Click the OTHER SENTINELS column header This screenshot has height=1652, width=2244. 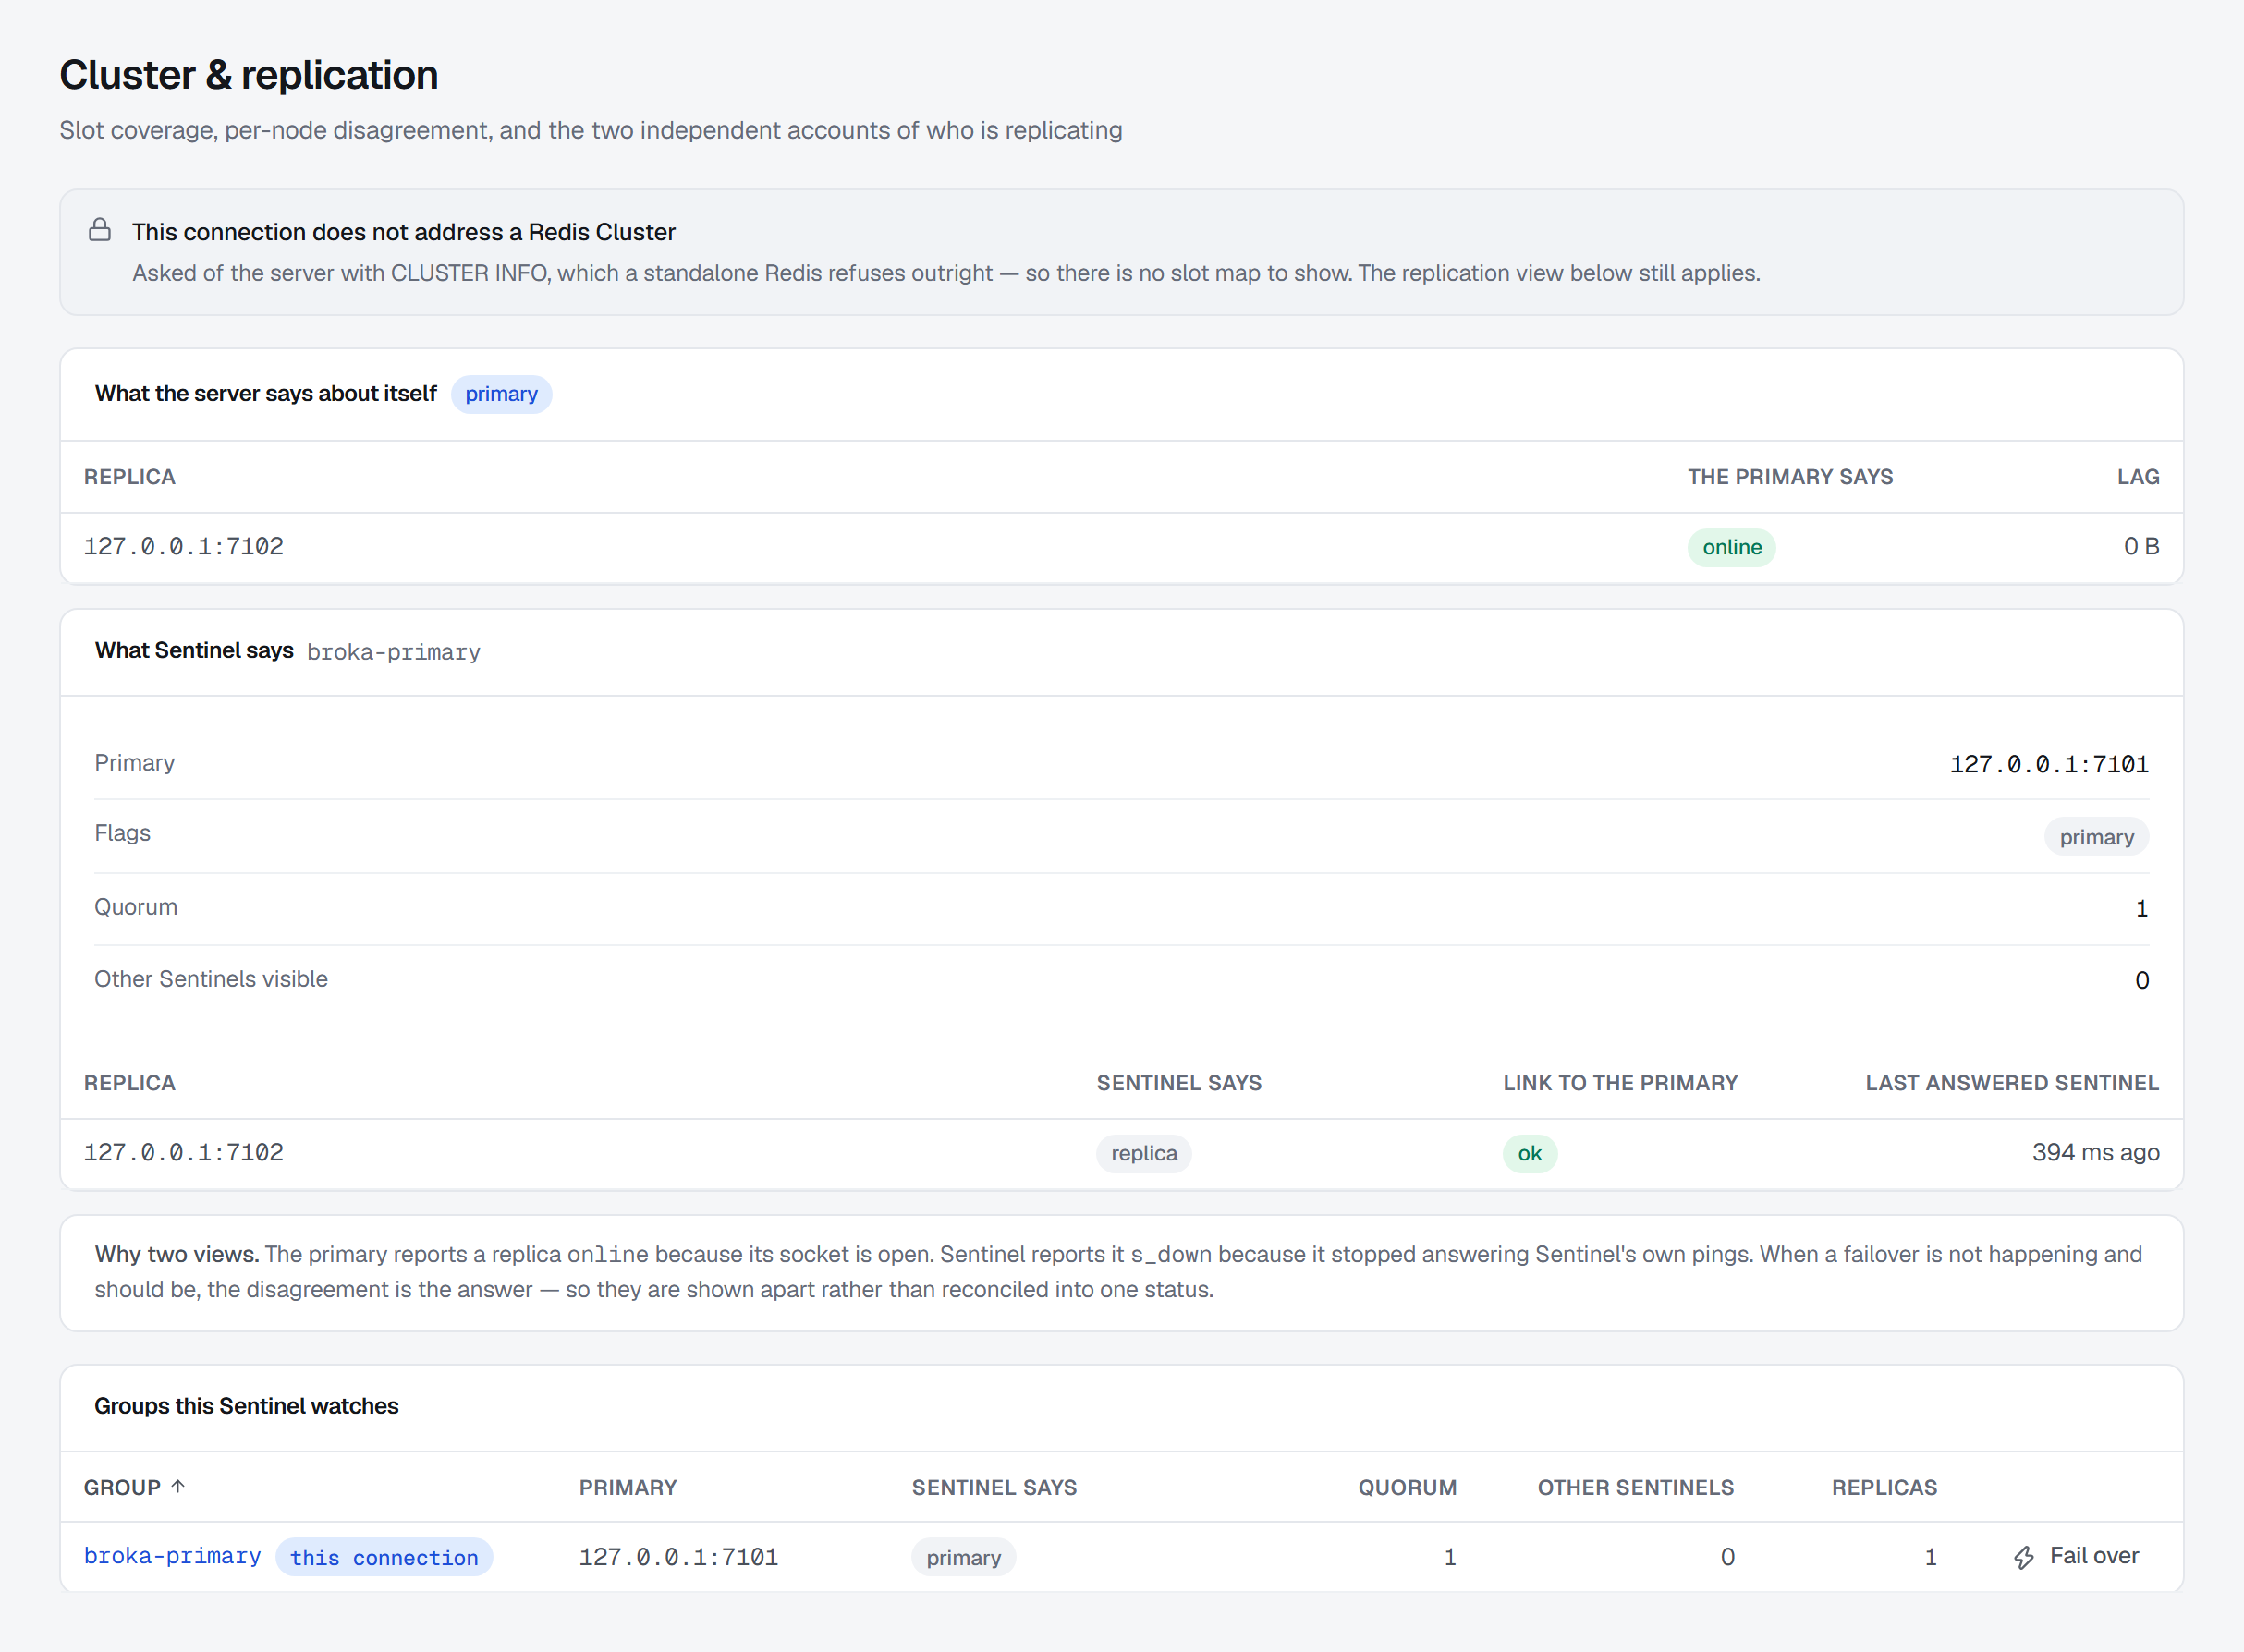(x=1636, y=1487)
